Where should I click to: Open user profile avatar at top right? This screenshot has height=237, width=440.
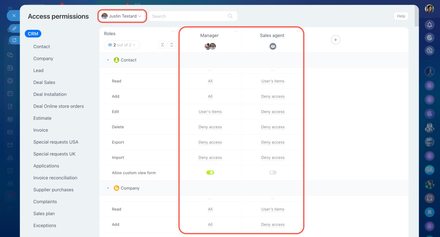point(429,9)
